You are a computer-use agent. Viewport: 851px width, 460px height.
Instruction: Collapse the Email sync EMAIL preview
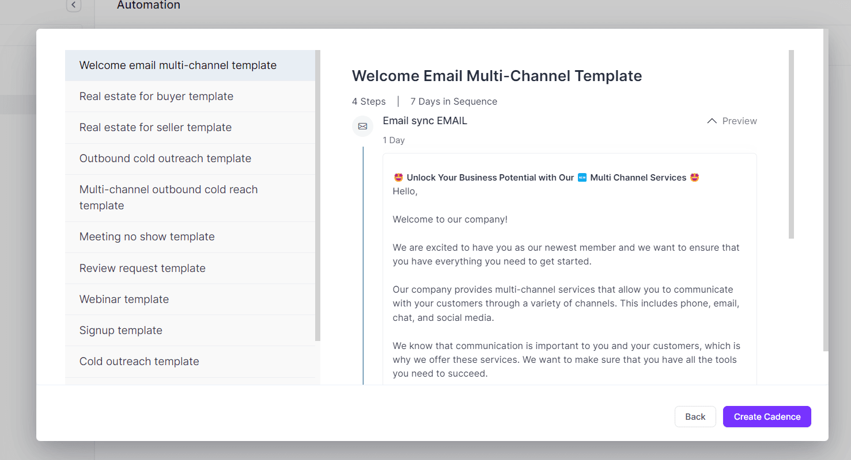click(712, 121)
